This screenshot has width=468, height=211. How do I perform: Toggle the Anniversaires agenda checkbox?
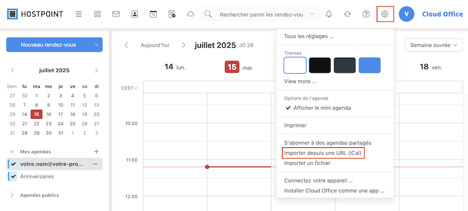click(x=12, y=177)
